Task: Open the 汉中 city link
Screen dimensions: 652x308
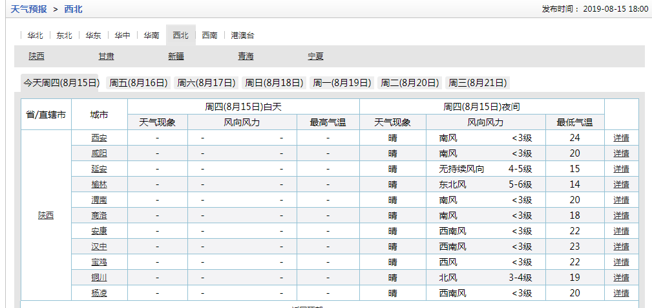Action: point(100,247)
